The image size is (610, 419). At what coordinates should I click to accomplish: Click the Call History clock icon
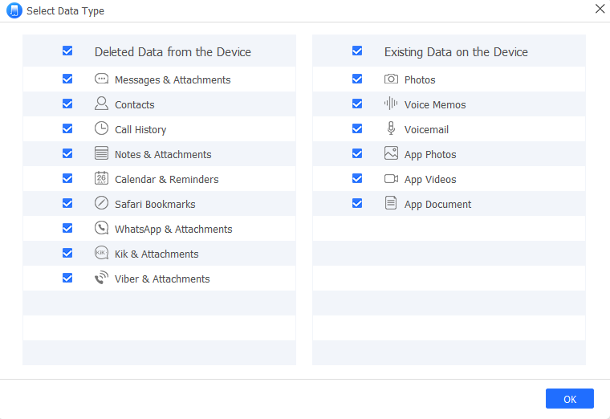coord(102,128)
